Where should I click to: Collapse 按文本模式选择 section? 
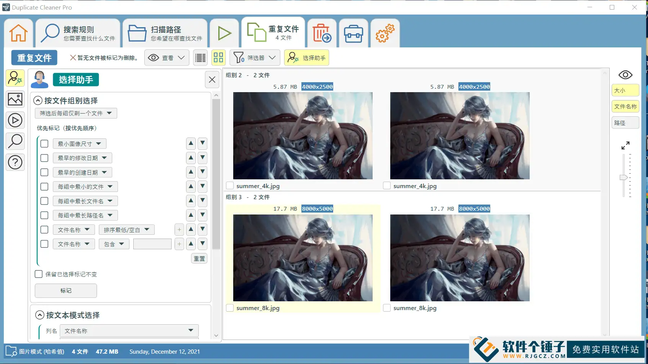point(40,315)
